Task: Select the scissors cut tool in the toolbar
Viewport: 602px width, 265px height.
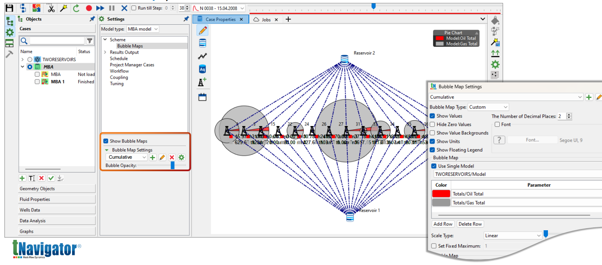Action: pos(51,8)
